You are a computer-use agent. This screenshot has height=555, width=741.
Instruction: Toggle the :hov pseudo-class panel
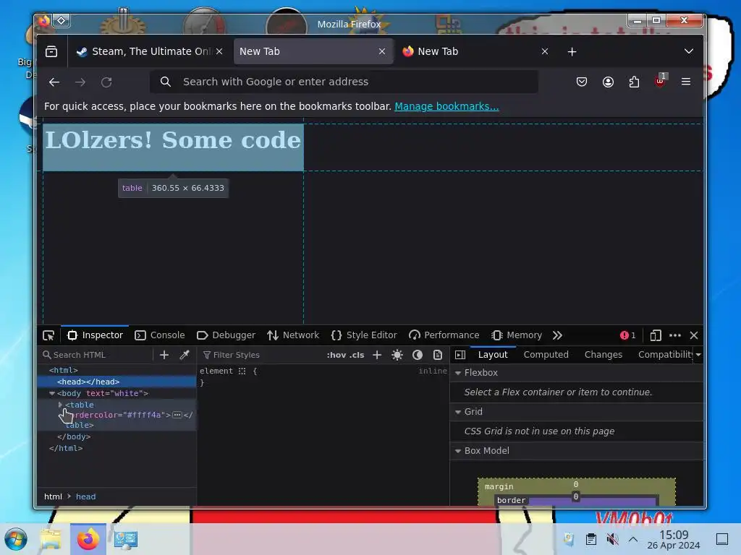coord(336,355)
